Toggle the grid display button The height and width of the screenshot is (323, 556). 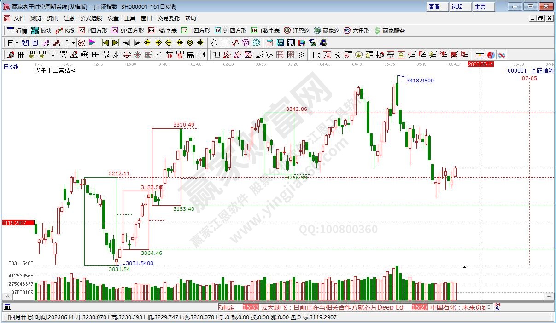click(480, 55)
